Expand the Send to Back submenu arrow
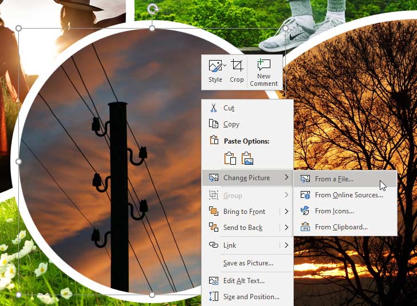 pos(286,228)
